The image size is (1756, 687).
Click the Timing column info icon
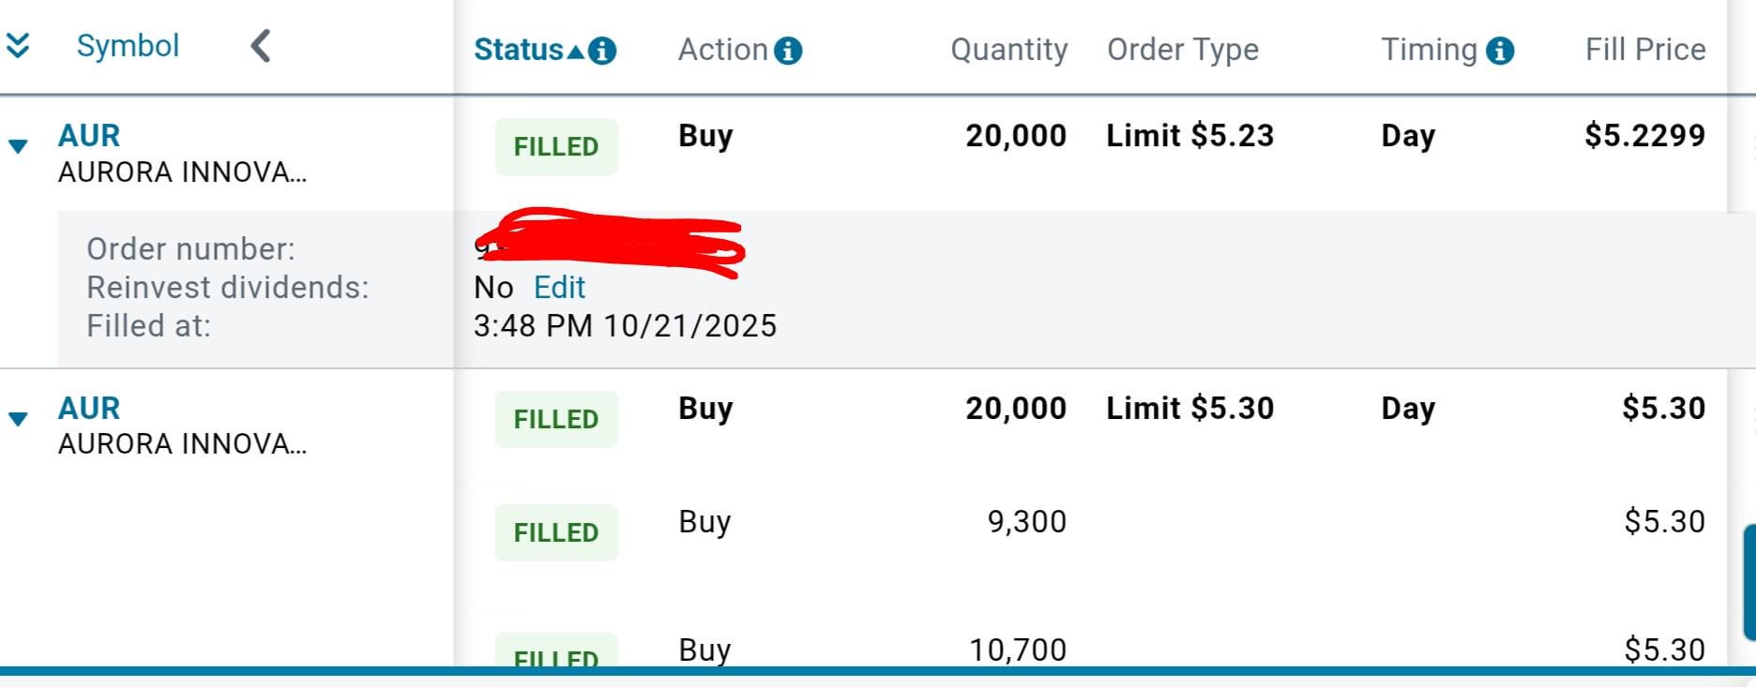(x=1500, y=51)
